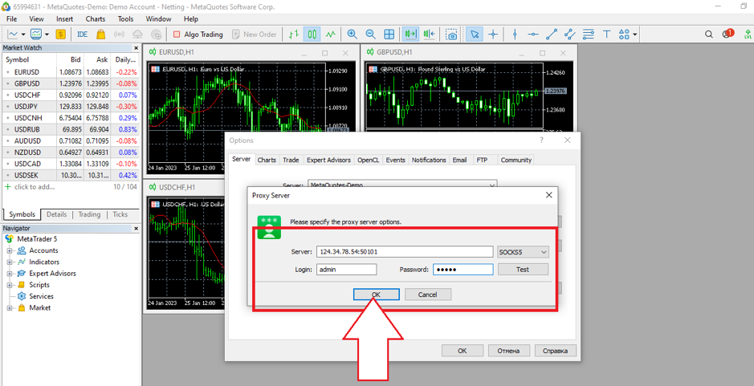Open the Insert menu
The height and width of the screenshot is (386, 754).
[64, 19]
